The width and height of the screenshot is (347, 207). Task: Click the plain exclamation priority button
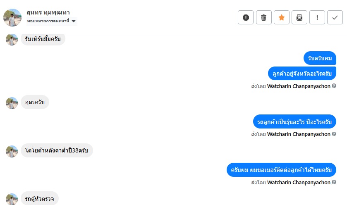(x=317, y=17)
